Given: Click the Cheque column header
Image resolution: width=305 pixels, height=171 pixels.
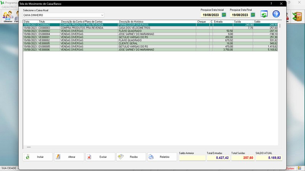Looking at the screenshot, I should [x=203, y=22].
